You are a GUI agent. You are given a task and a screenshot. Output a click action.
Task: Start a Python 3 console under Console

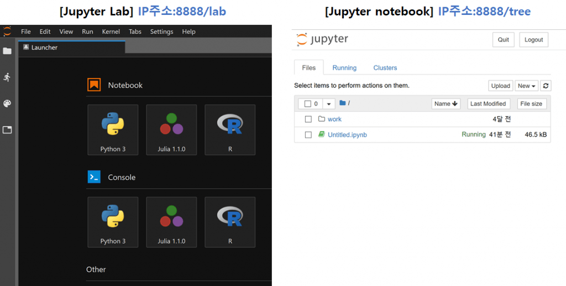[113, 222]
